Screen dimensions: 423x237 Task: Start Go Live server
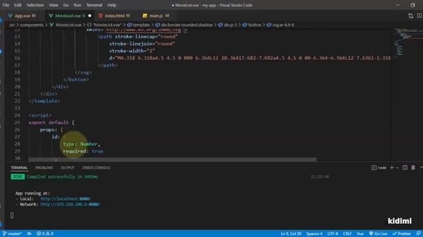pos(378,234)
